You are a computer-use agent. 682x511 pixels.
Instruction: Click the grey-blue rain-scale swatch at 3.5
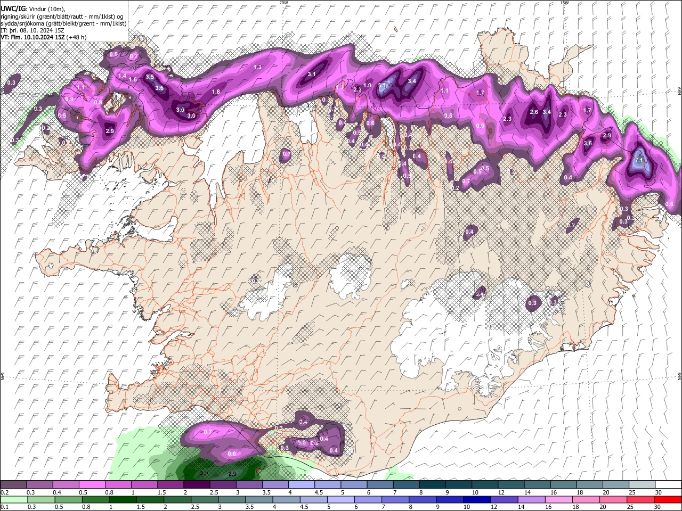click(x=259, y=499)
